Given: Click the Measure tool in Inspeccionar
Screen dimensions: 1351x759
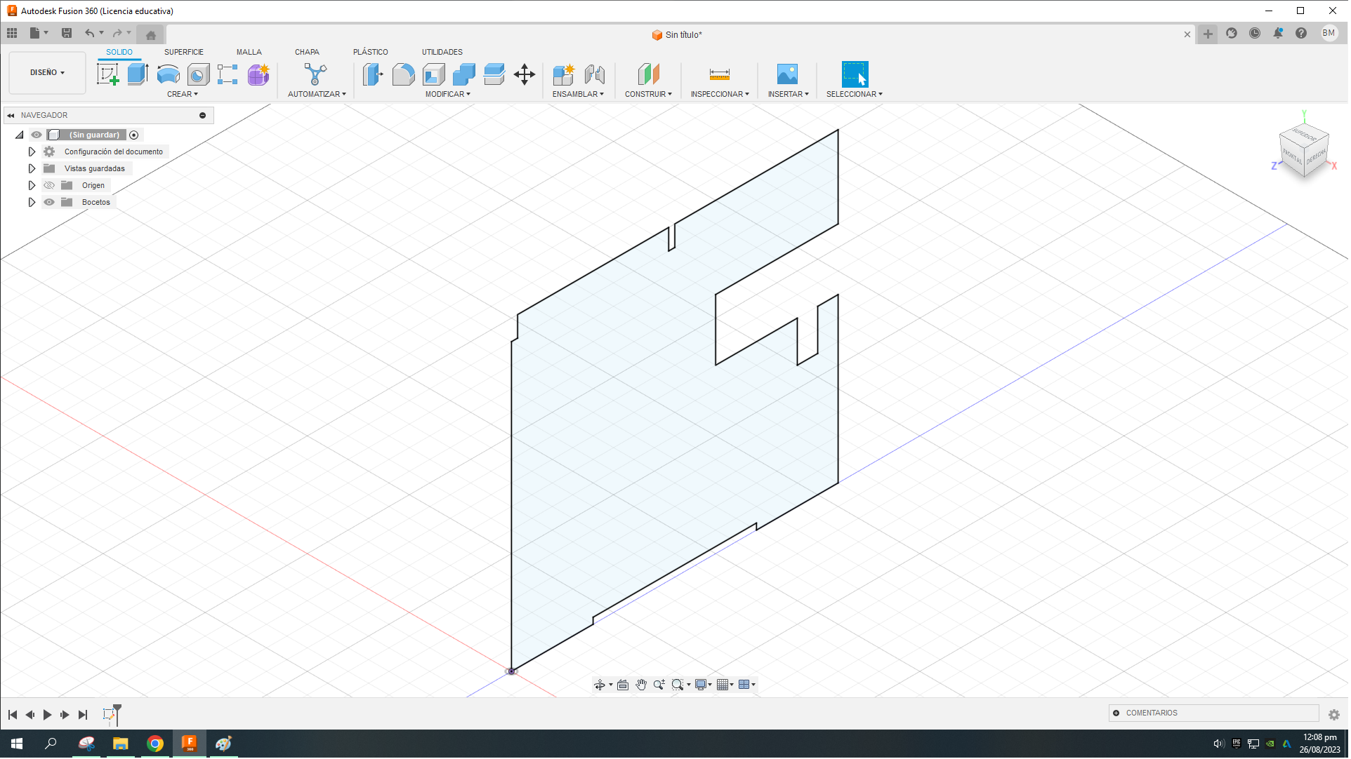Looking at the screenshot, I should (x=720, y=74).
